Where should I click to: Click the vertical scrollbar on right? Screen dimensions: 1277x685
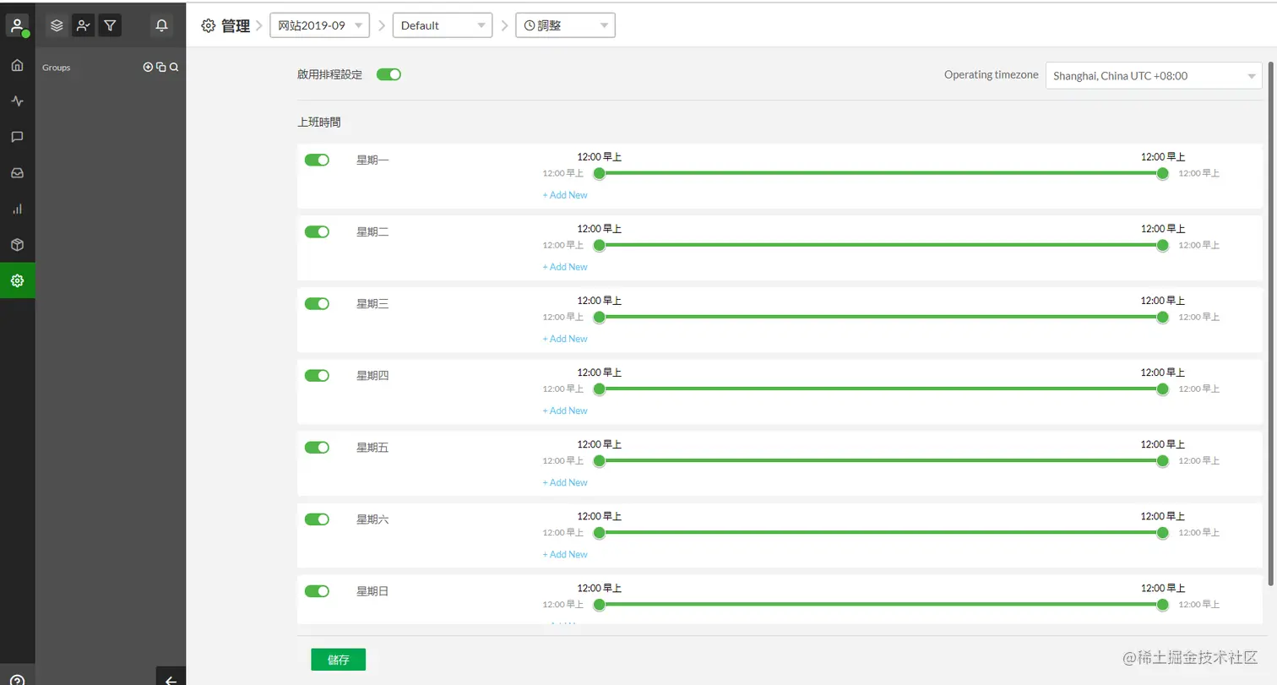[1271, 323]
